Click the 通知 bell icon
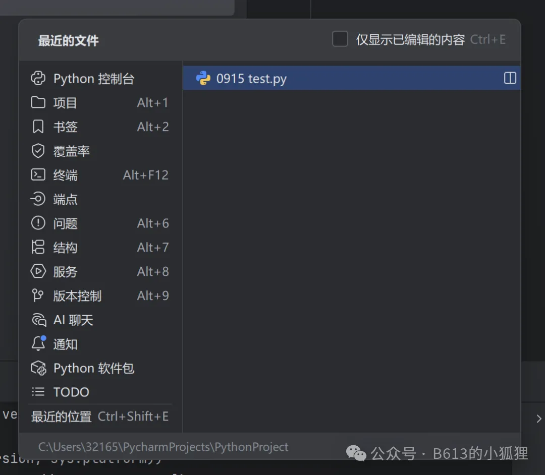545x475 pixels. tap(38, 343)
